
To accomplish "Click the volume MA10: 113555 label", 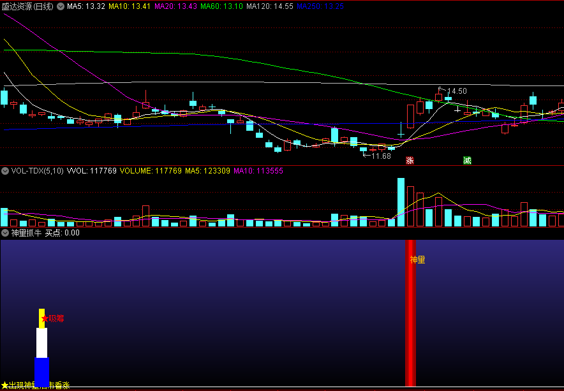I will click(x=258, y=171).
